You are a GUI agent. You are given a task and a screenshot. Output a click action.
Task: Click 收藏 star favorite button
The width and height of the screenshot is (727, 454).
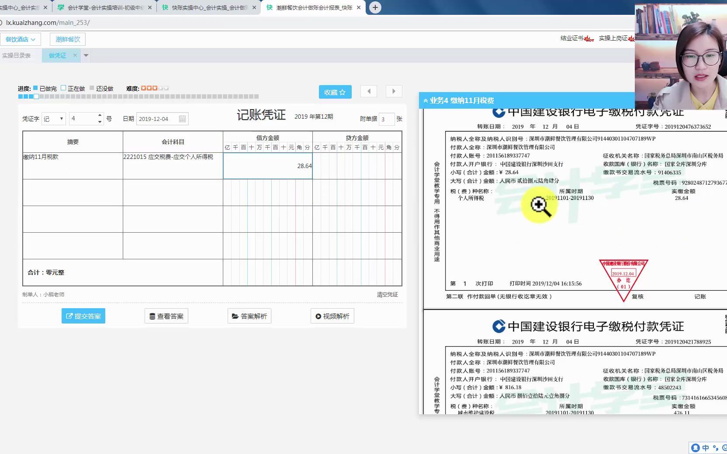335,92
